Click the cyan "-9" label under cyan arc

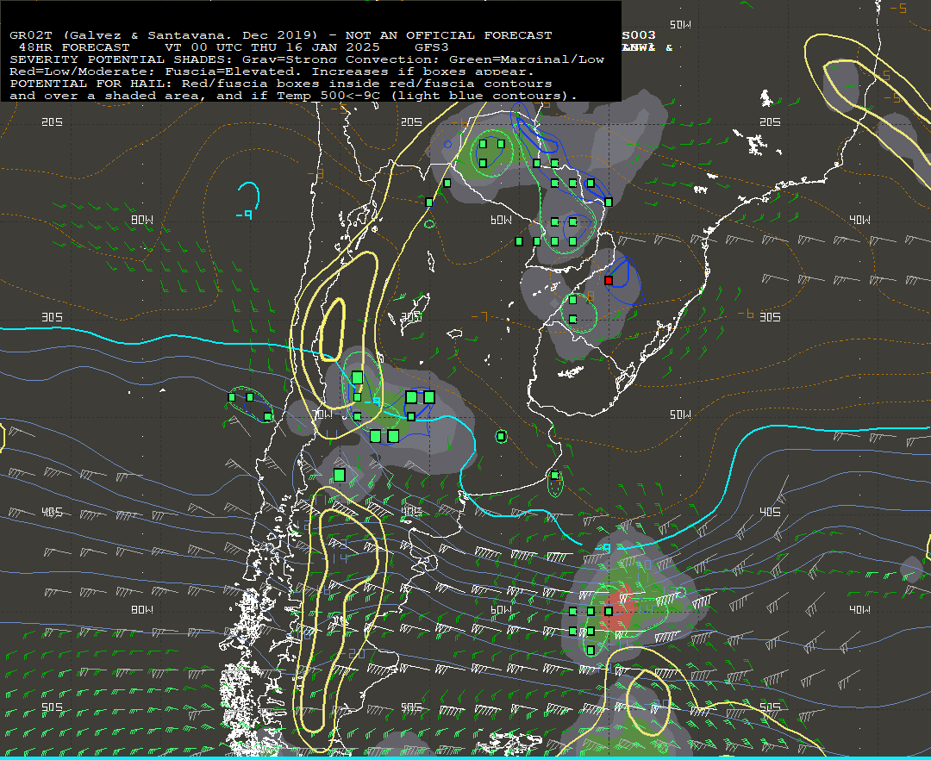point(244,215)
